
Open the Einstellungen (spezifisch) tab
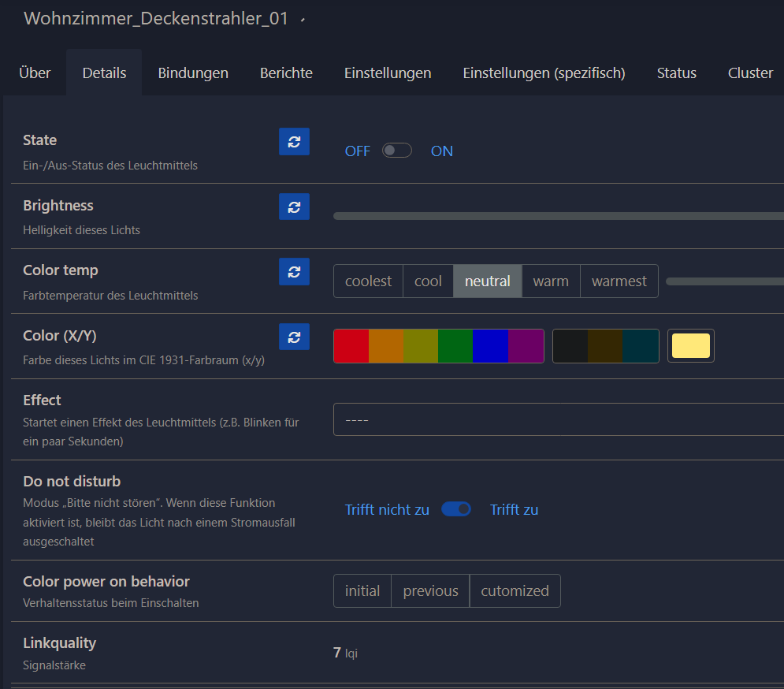coord(544,73)
